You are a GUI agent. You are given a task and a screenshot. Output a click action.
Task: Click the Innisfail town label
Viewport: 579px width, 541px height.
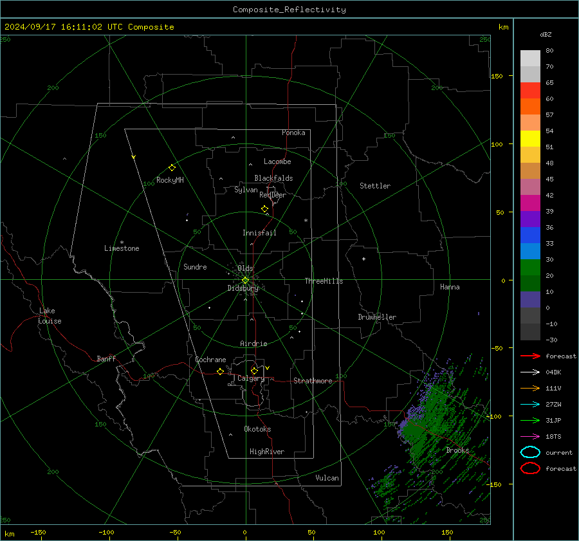259,233
